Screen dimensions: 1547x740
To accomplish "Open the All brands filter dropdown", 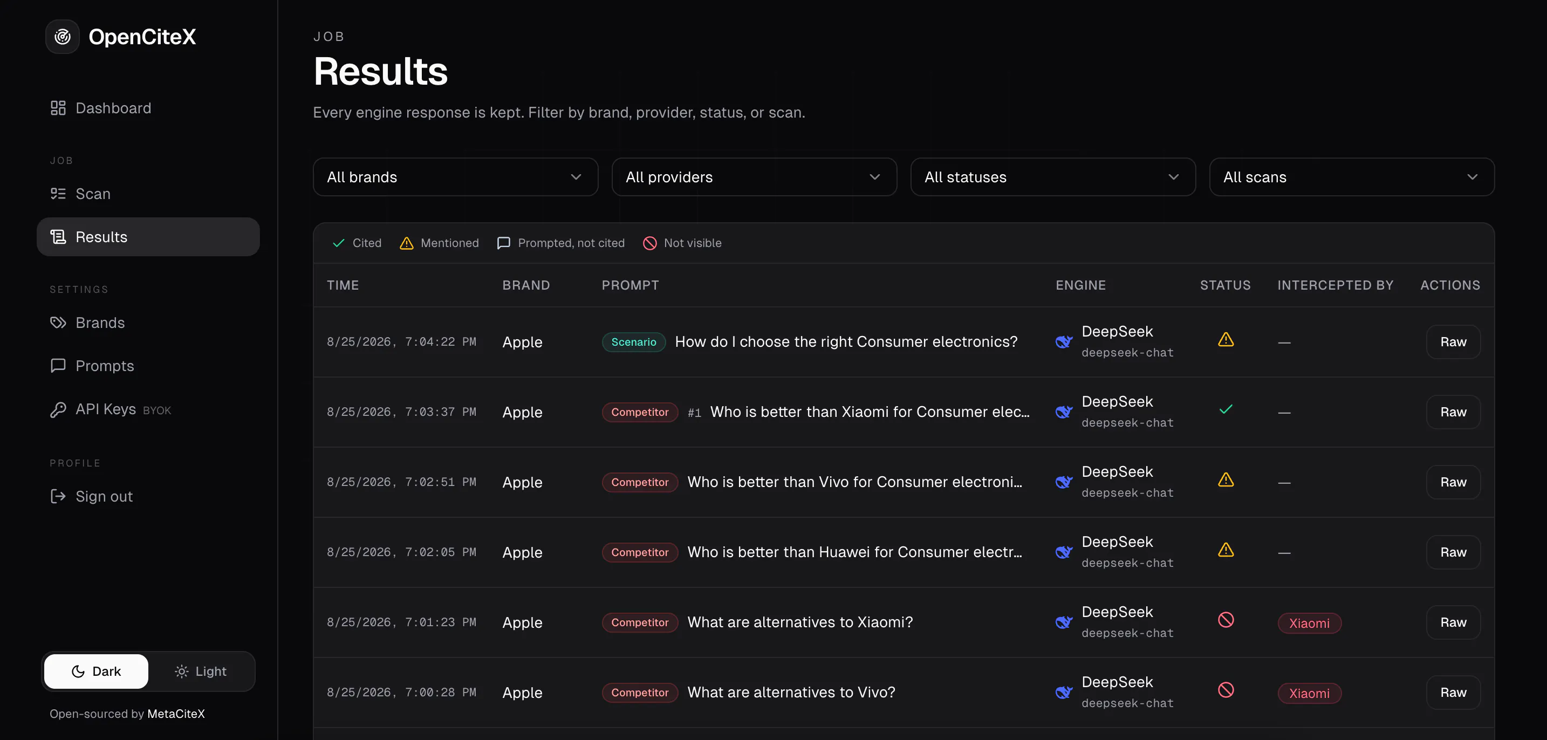I will pyautogui.click(x=455, y=177).
